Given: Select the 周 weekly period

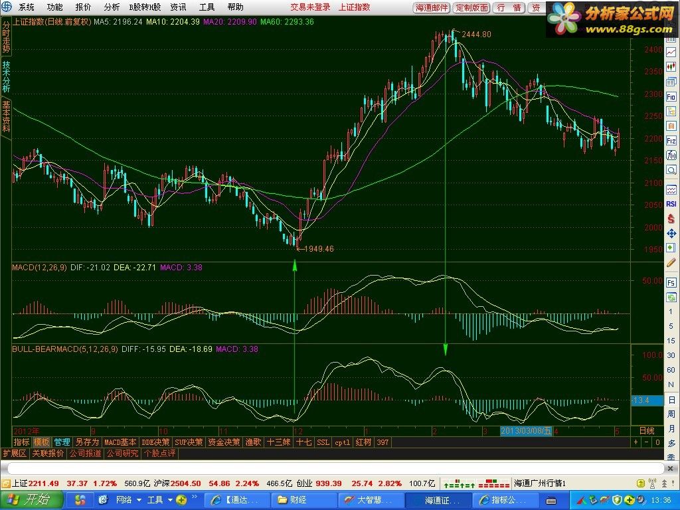Looking at the screenshot, I should [671, 414].
